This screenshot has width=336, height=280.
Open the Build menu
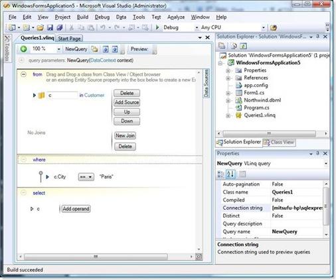pyautogui.click(x=82, y=17)
